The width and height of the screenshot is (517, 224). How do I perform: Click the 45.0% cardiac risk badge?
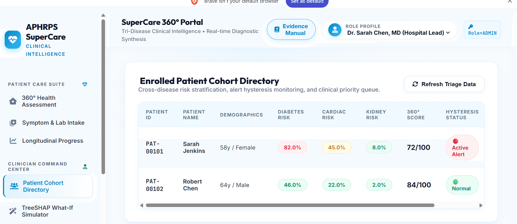pyautogui.click(x=337, y=147)
